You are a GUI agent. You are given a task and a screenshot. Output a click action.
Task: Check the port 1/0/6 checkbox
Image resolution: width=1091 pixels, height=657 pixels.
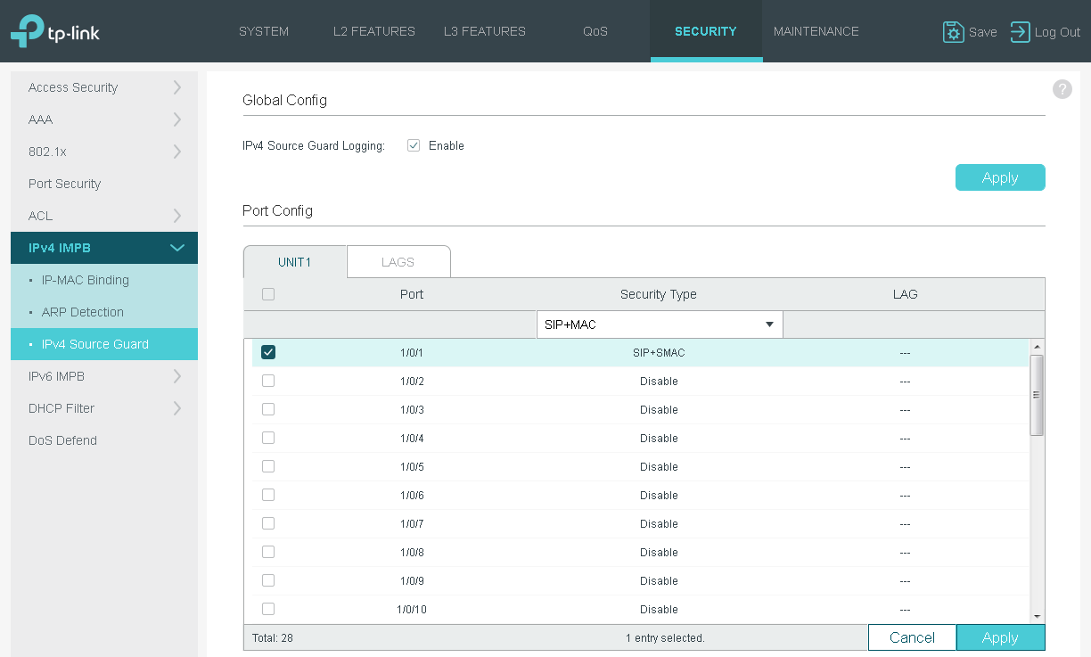pos(268,495)
